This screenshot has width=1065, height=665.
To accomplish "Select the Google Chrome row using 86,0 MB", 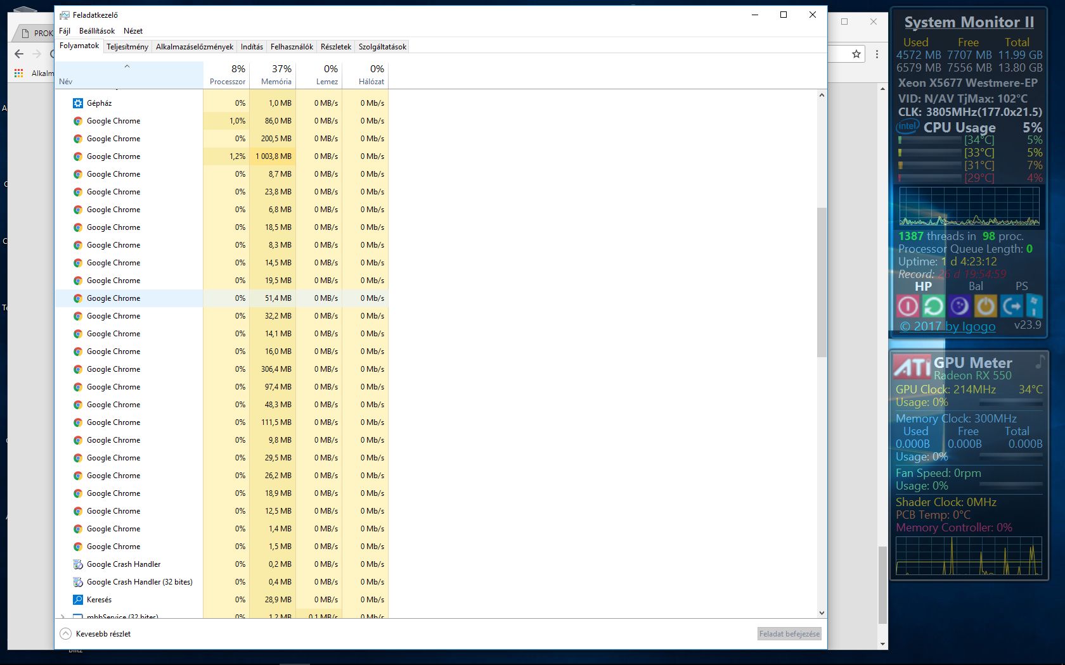I will 222,121.
